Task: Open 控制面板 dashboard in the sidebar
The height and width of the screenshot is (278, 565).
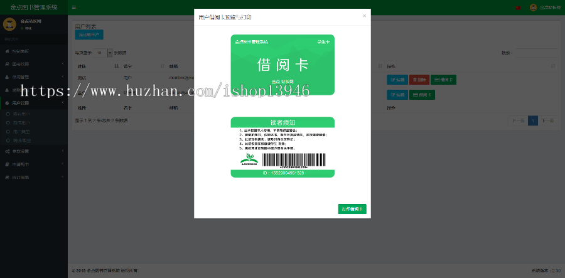Action: [34, 51]
